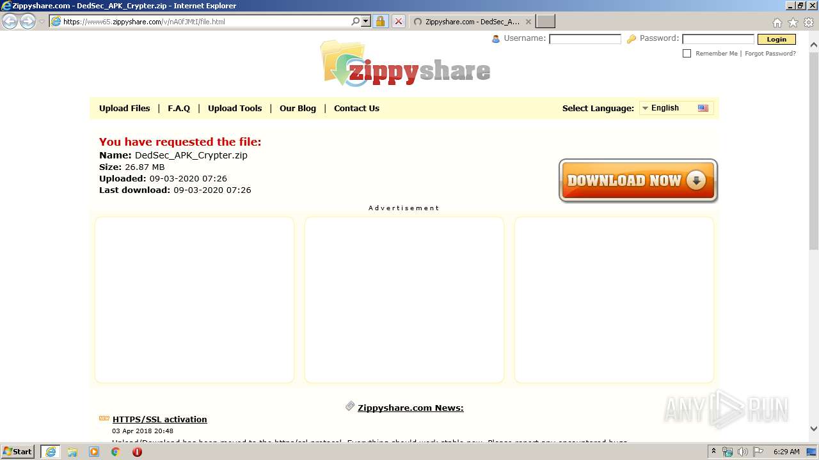Click the search magnifier in address bar
Viewport: 819px width, 460px height.
tap(356, 21)
